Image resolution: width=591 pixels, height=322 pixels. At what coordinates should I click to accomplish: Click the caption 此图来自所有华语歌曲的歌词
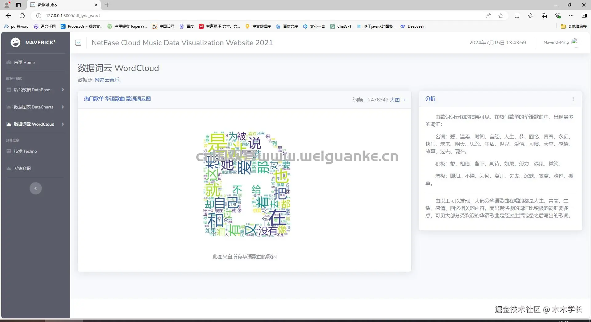tap(245, 257)
